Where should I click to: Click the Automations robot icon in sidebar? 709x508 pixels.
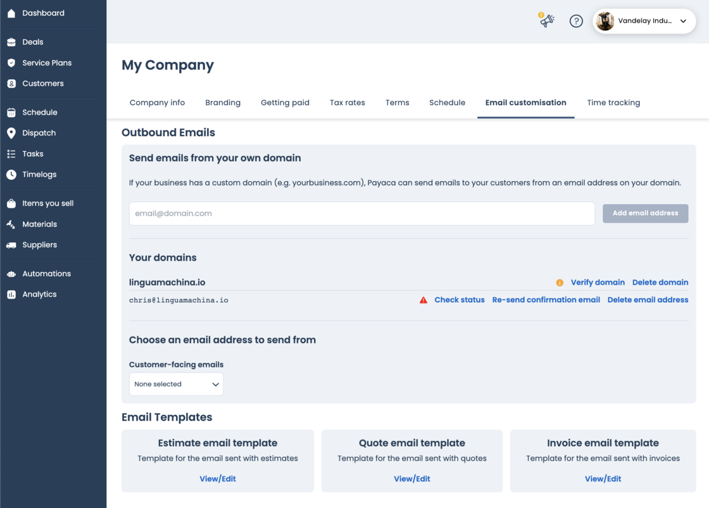coord(11,274)
